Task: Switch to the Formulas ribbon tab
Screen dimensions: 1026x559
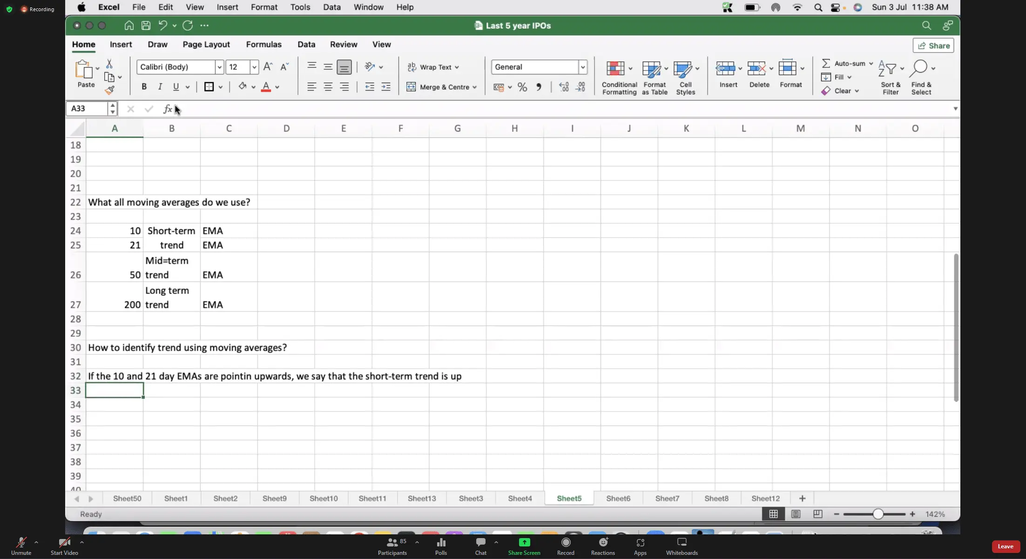Action: (x=263, y=44)
